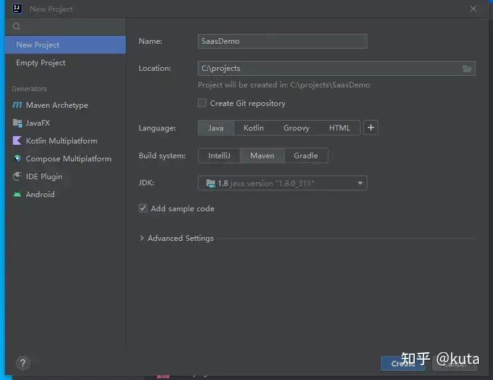Click the 'Project will be created in' text
The image size is (493, 380).
pyautogui.click(x=284, y=85)
